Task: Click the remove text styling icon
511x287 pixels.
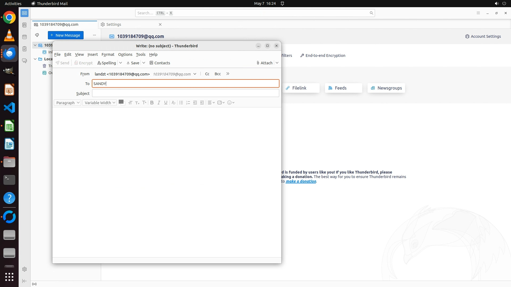Action: point(173,103)
